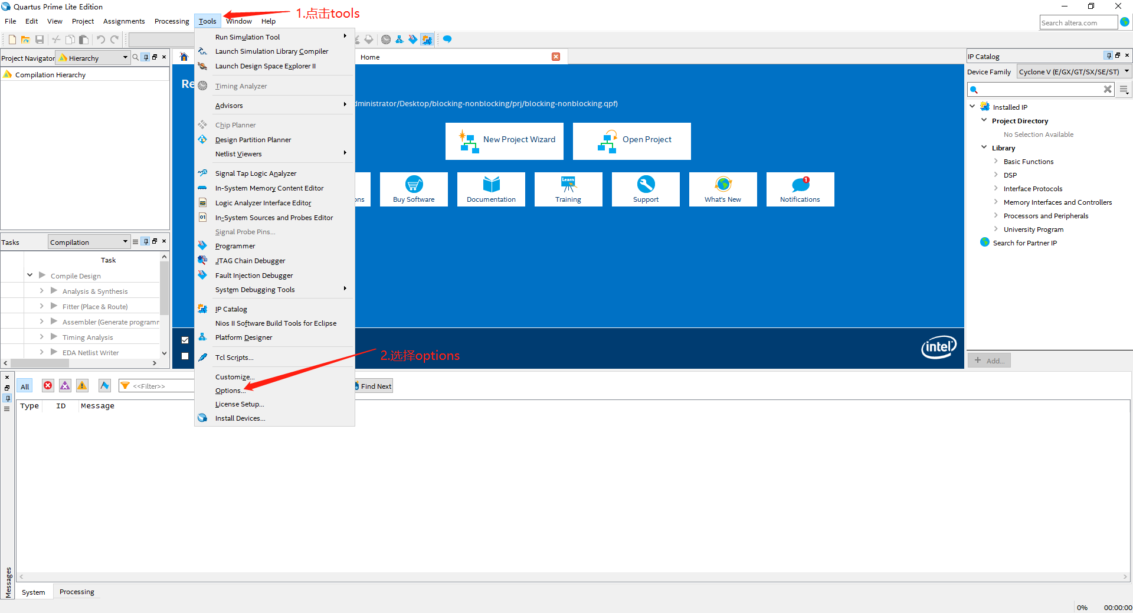Click Find Next in messages panel
Viewport: 1133px width, 613px height.
click(374, 386)
